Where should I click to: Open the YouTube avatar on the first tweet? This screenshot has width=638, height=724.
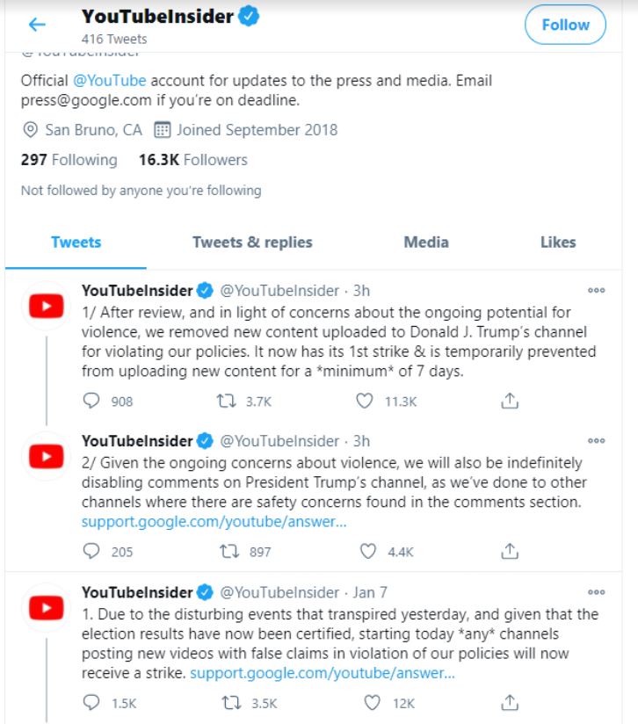47,306
